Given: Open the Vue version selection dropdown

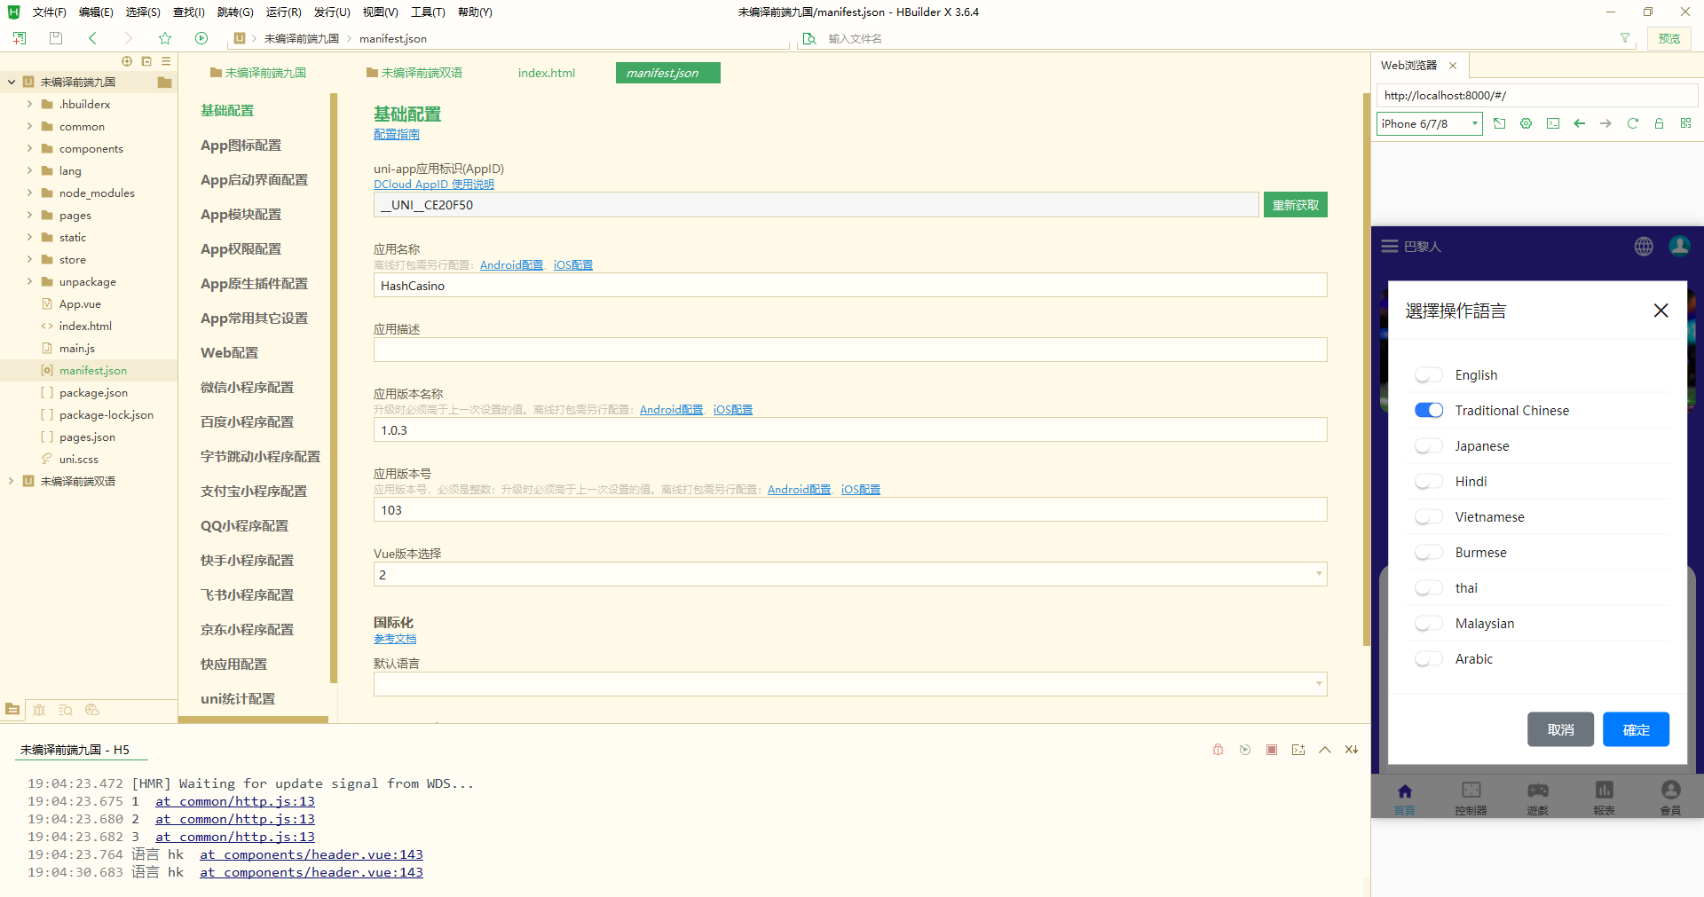Looking at the screenshot, I should (x=850, y=575).
